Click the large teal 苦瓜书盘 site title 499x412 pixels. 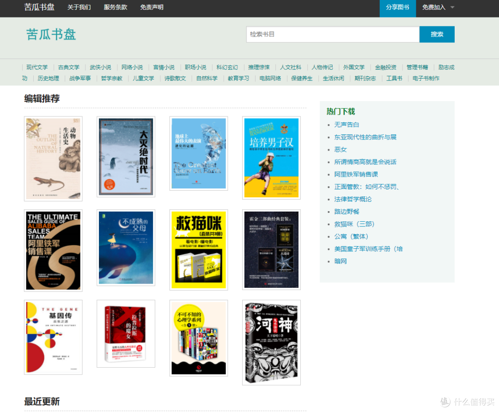click(x=51, y=34)
